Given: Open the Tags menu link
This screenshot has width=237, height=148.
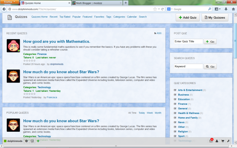Looking at the screenshot, I should click(x=108, y=17).
